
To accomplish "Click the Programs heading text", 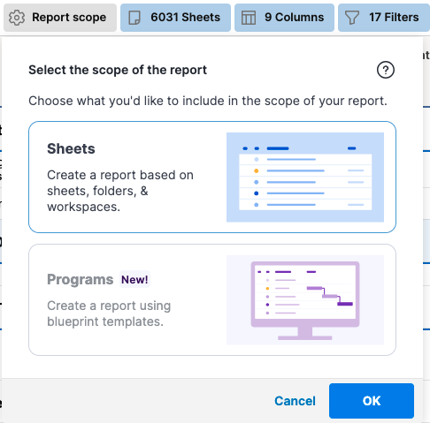I will [x=81, y=279].
